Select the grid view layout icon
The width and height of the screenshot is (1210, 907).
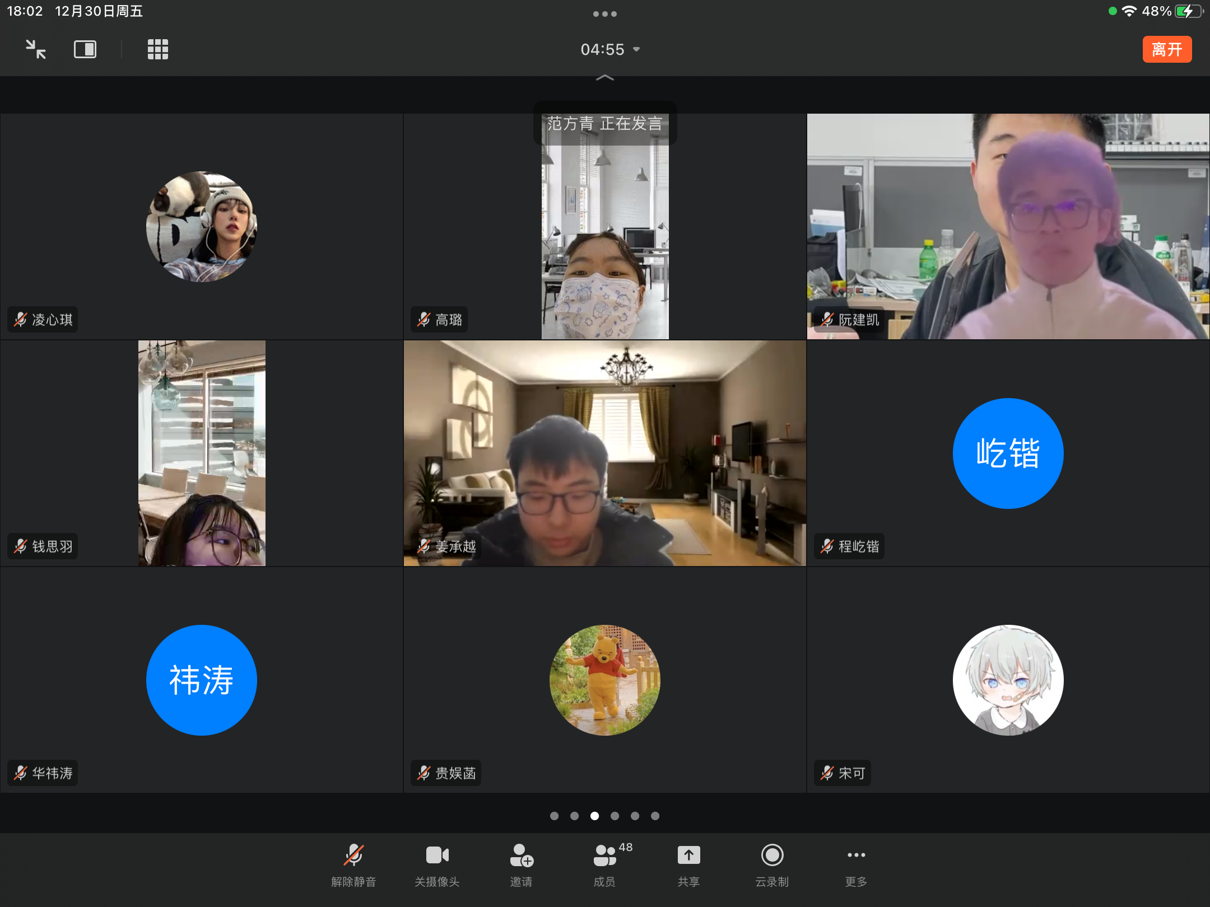coord(158,49)
